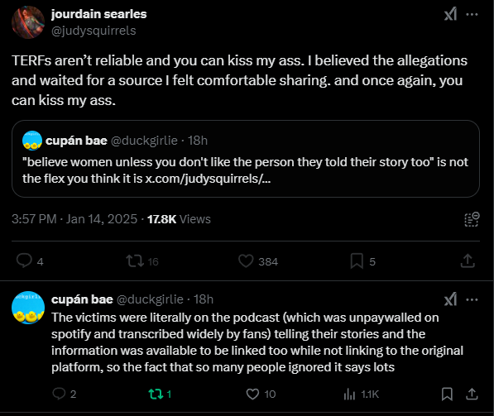The width and height of the screenshot is (494, 416).
Task: Visit @judysquirrels handle link
Action: point(94,31)
